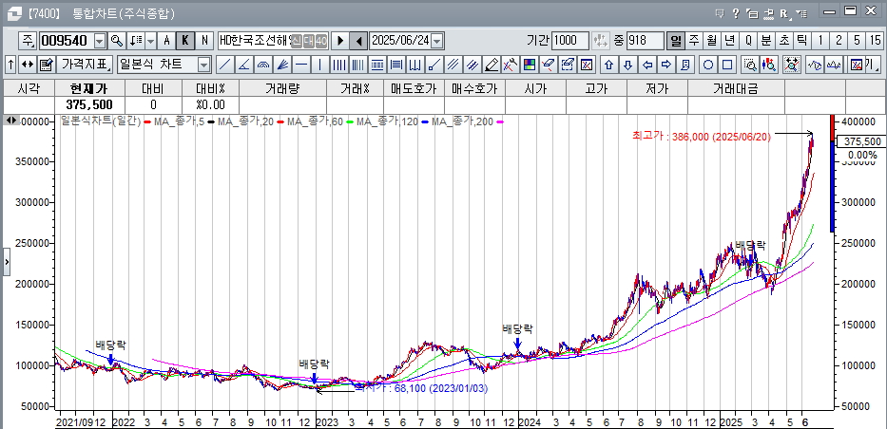887x429 pixels.
Task: Click the stock search magnifier icon
Action: 117,41
